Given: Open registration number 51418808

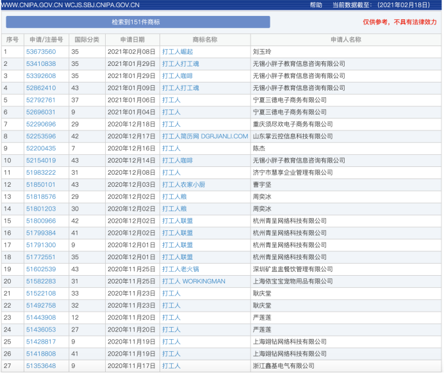Looking at the screenshot, I should (x=41, y=354).
